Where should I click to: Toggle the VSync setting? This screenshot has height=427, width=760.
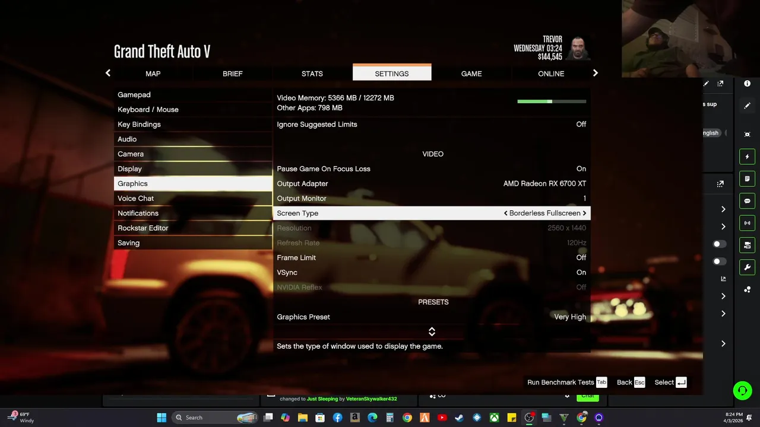click(x=432, y=273)
